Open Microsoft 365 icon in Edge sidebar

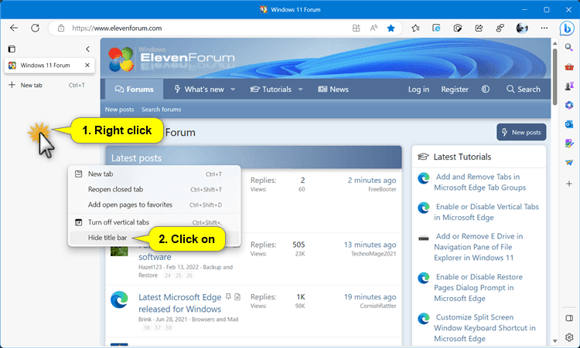coord(569,105)
